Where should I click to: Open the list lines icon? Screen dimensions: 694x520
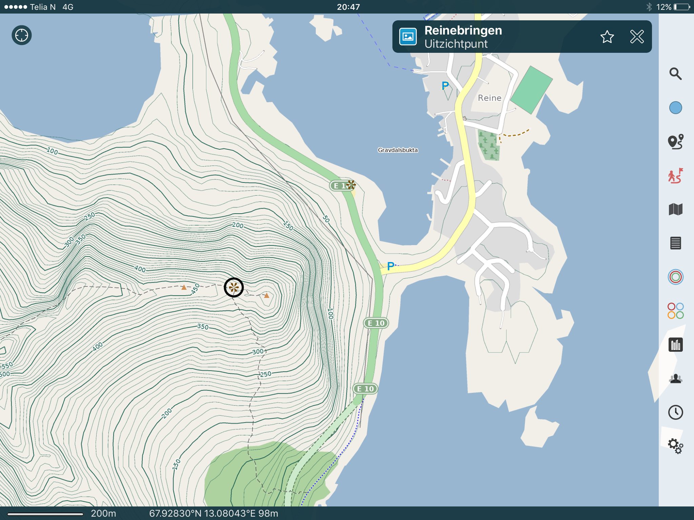[x=675, y=243]
